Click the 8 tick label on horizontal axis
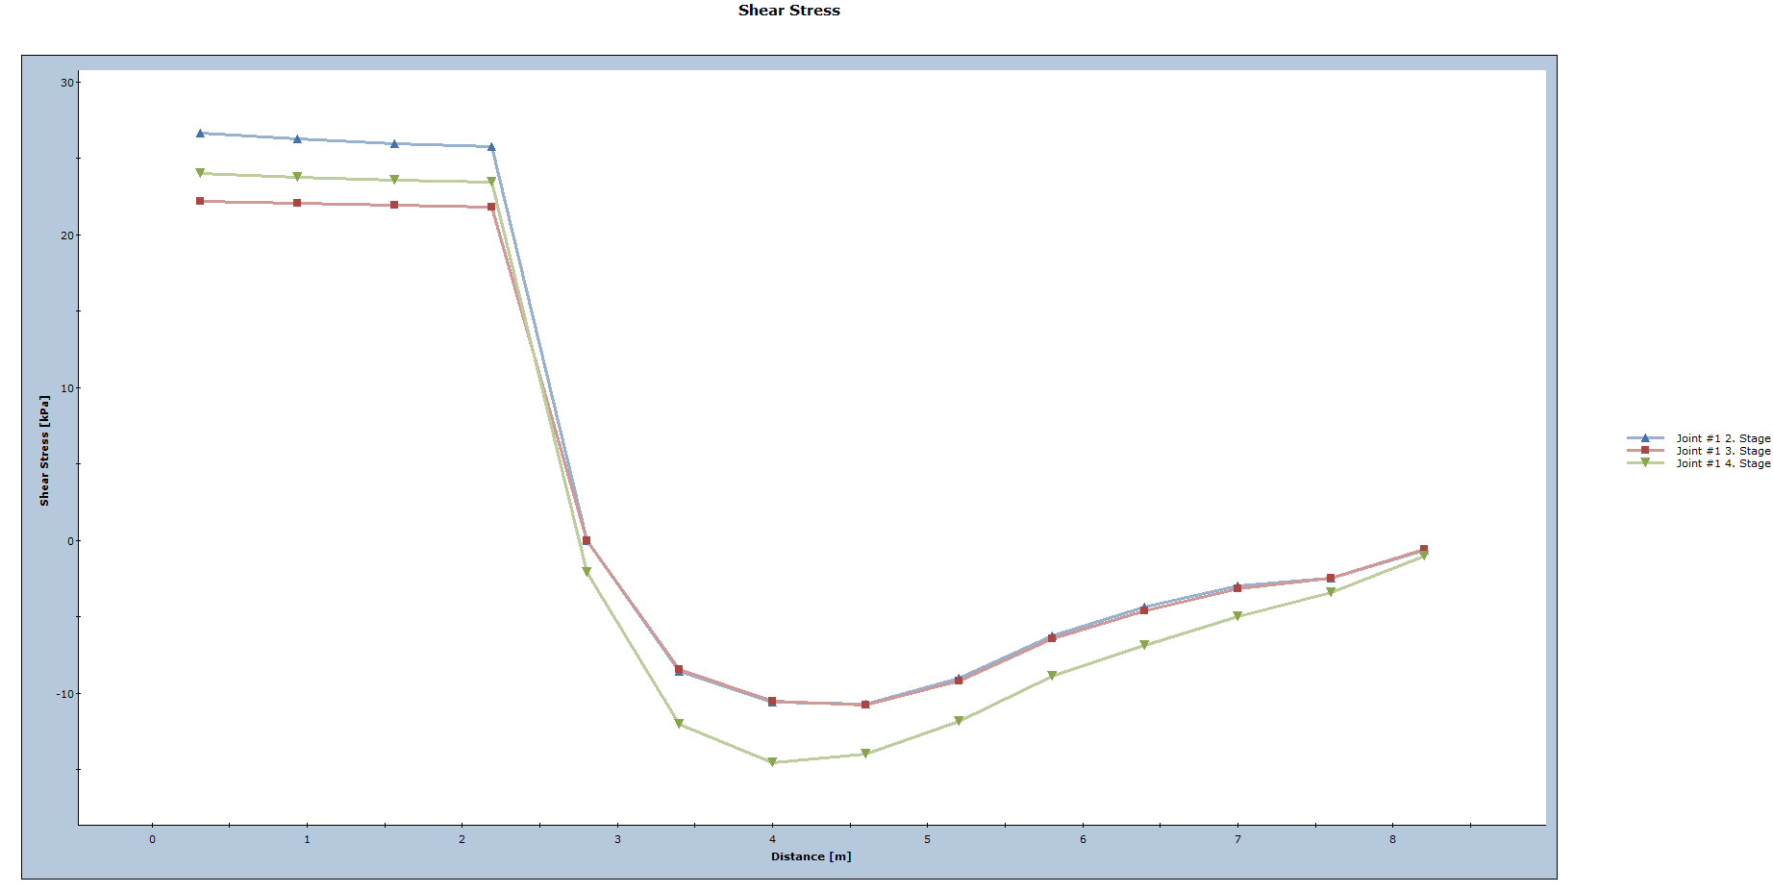Image resolution: width=1773 pixels, height=893 pixels. pos(1394,837)
